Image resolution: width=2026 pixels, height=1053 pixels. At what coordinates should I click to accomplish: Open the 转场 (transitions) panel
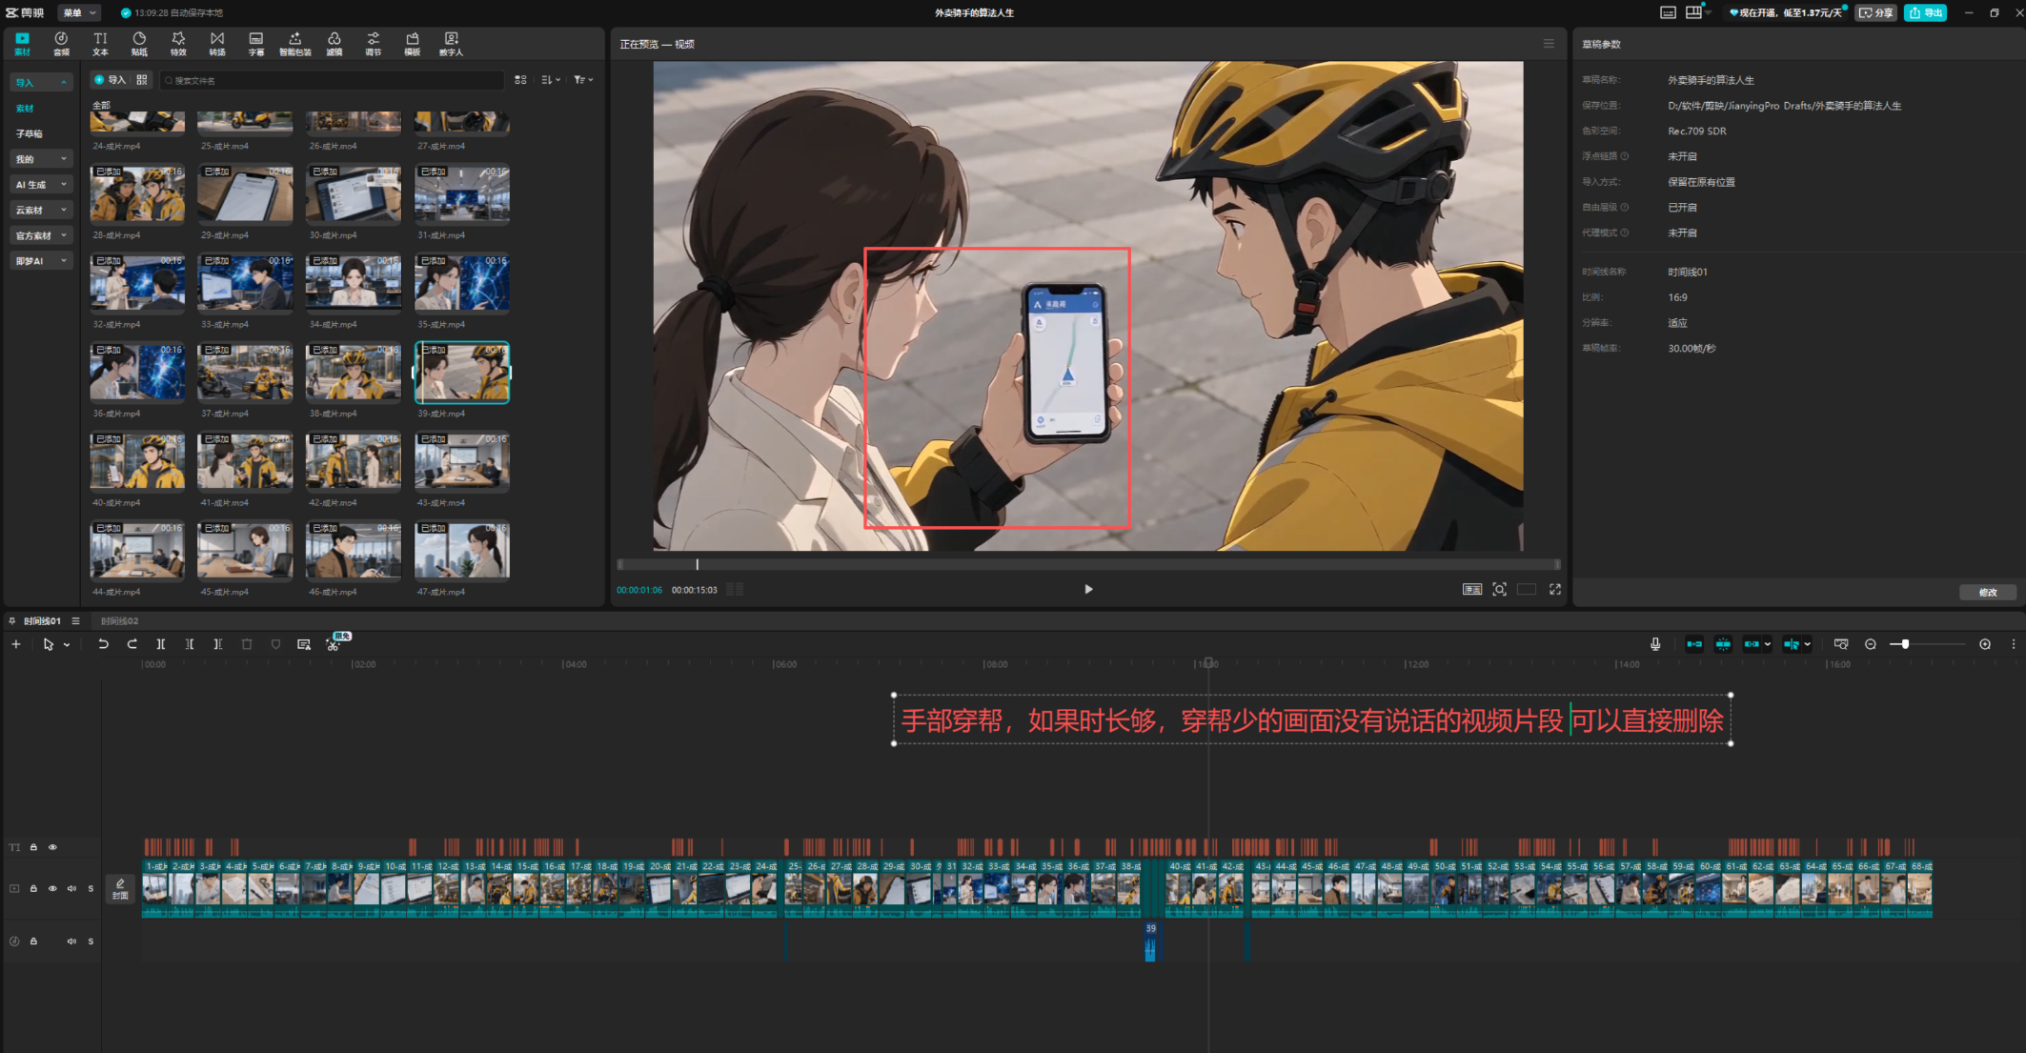point(217,44)
